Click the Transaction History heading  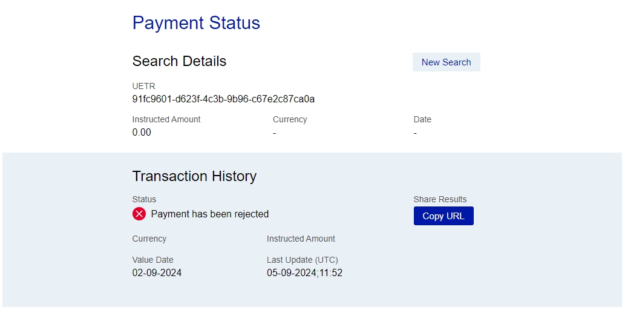tap(194, 176)
